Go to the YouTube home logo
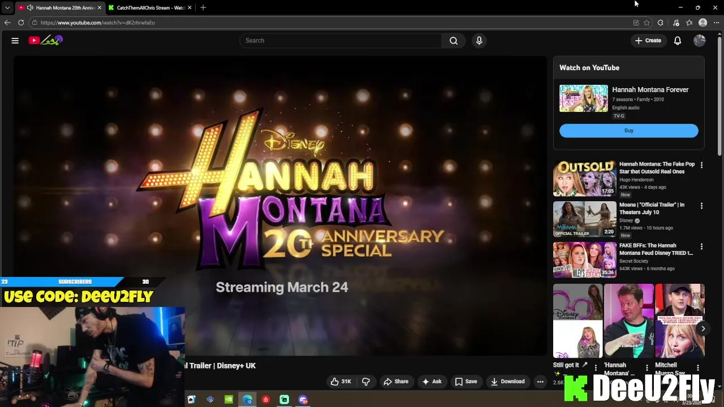 pyautogui.click(x=46, y=40)
